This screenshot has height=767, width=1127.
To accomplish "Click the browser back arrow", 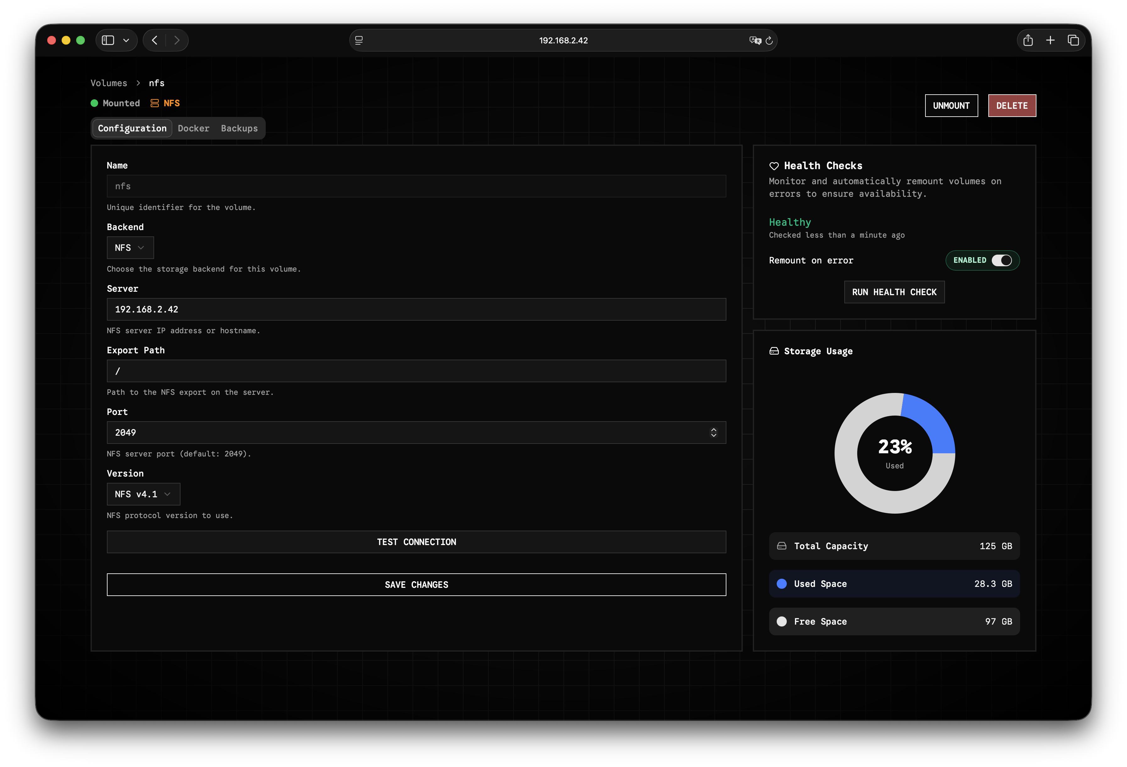I will 155,40.
